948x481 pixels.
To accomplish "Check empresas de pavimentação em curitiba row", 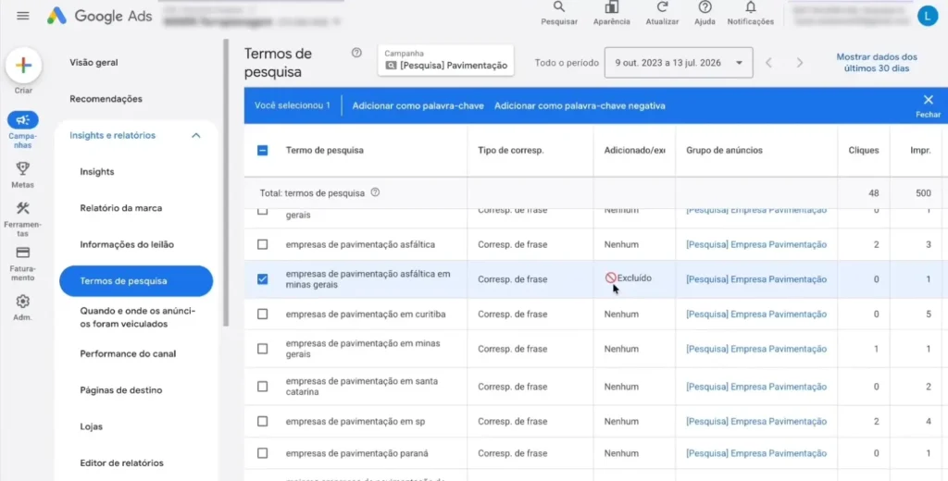I will 262,314.
